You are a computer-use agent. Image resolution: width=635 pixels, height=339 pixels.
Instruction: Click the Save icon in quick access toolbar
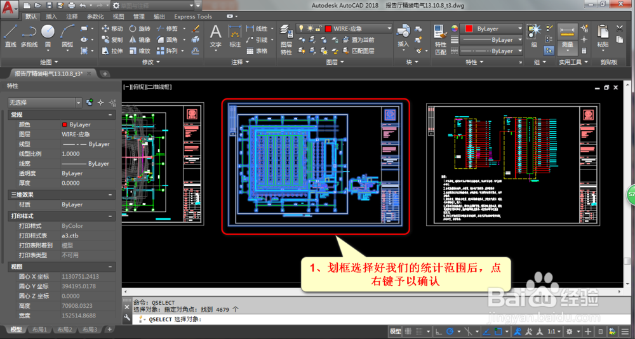pos(49,5)
